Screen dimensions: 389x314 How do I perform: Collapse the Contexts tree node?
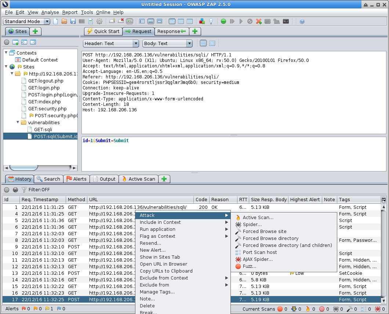(x=6, y=53)
